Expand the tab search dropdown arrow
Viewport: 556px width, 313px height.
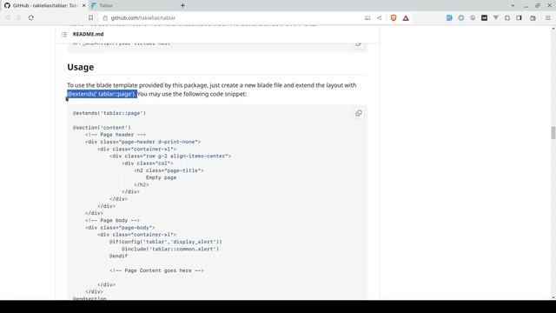(x=513, y=6)
